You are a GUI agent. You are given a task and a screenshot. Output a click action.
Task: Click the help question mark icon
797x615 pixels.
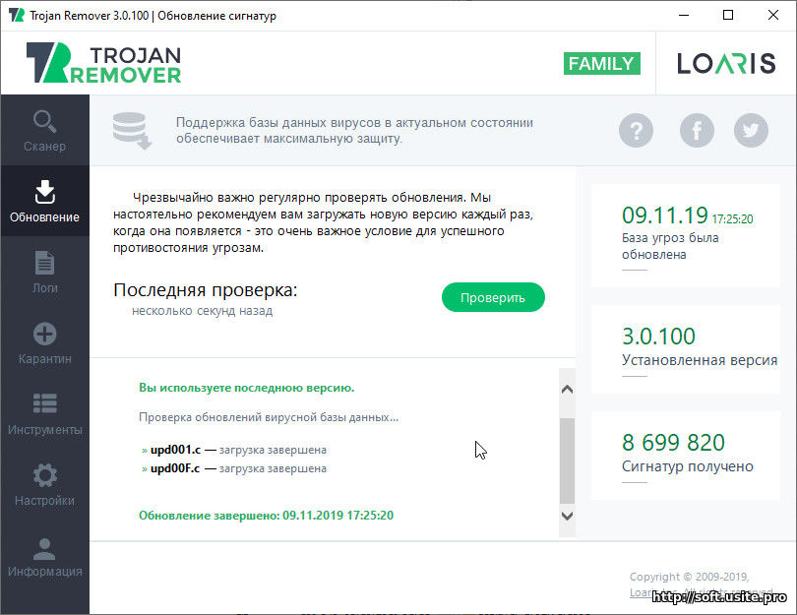[636, 131]
